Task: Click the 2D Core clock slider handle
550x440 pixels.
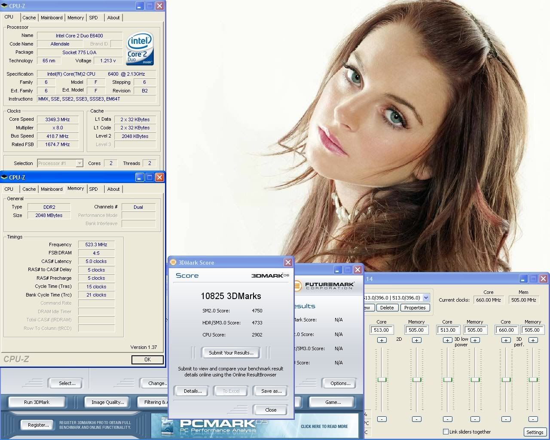Action: 382,379
